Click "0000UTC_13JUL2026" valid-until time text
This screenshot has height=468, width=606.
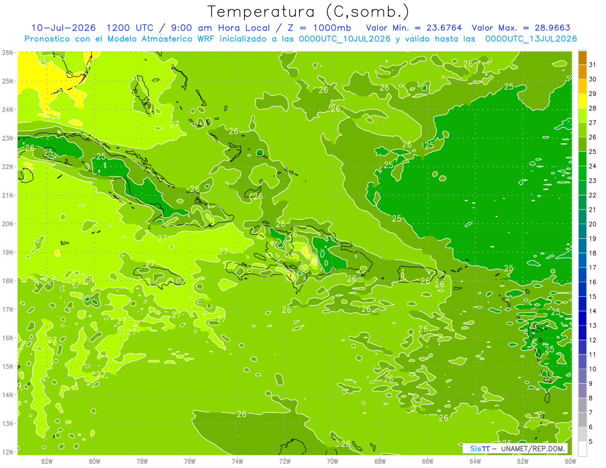click(x=531, y=39)
